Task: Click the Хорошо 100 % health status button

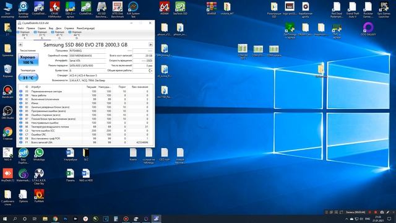Action: click(28, 59)
